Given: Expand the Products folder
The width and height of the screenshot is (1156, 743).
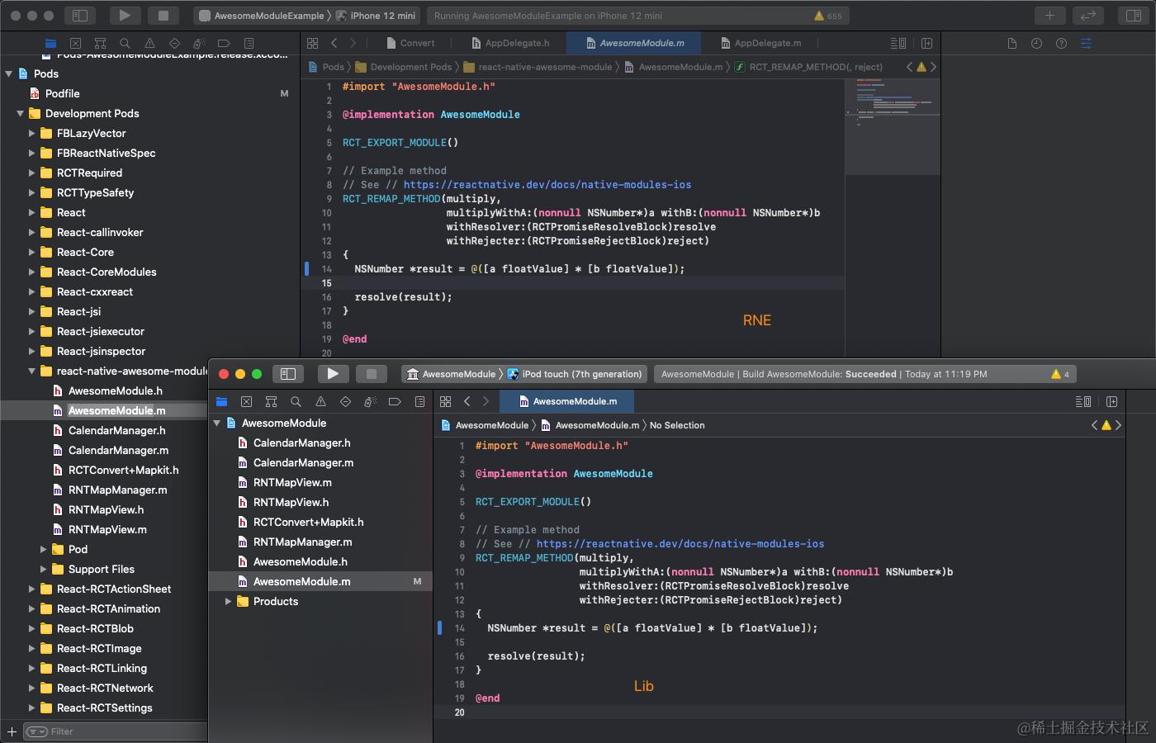Looking at the screenshot, I should [229, 601].
